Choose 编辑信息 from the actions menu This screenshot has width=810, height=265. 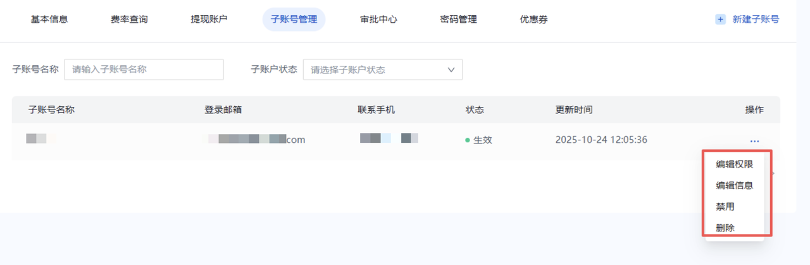click(734, 185)
